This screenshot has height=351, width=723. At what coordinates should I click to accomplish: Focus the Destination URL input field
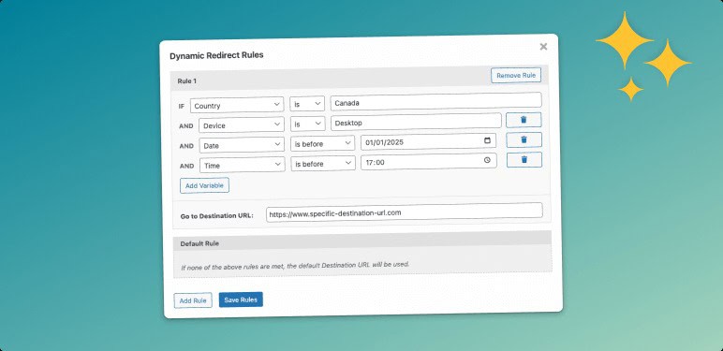pyautogui.click(x=405, y=212)
